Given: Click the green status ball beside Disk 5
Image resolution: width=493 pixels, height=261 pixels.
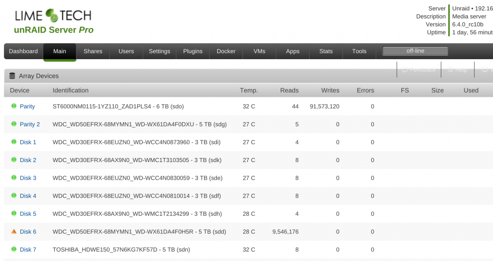Looking at the screenshot, I should pos(14,213).
